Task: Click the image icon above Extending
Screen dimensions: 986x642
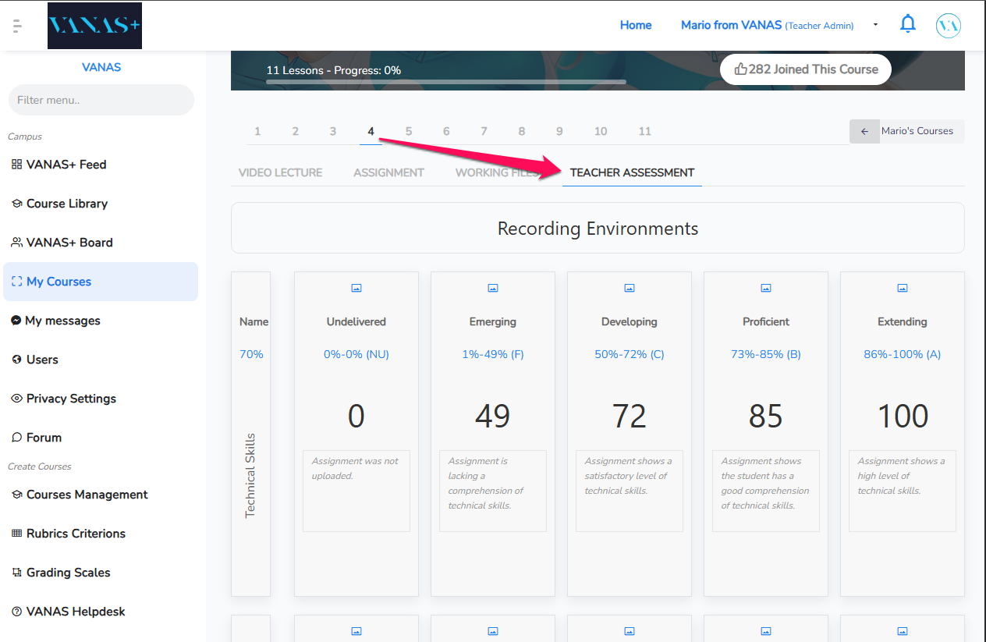Action: coord(903,288)
